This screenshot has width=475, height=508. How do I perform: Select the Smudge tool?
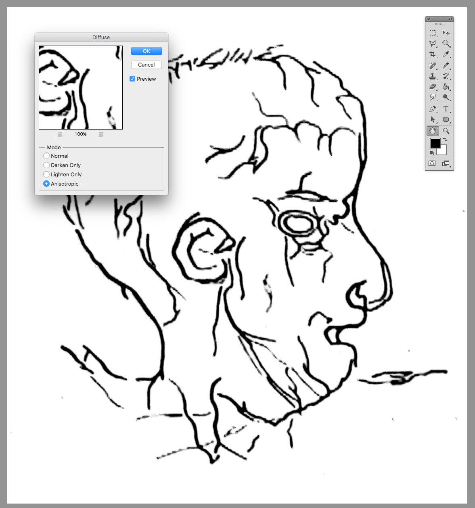(433, 97)
